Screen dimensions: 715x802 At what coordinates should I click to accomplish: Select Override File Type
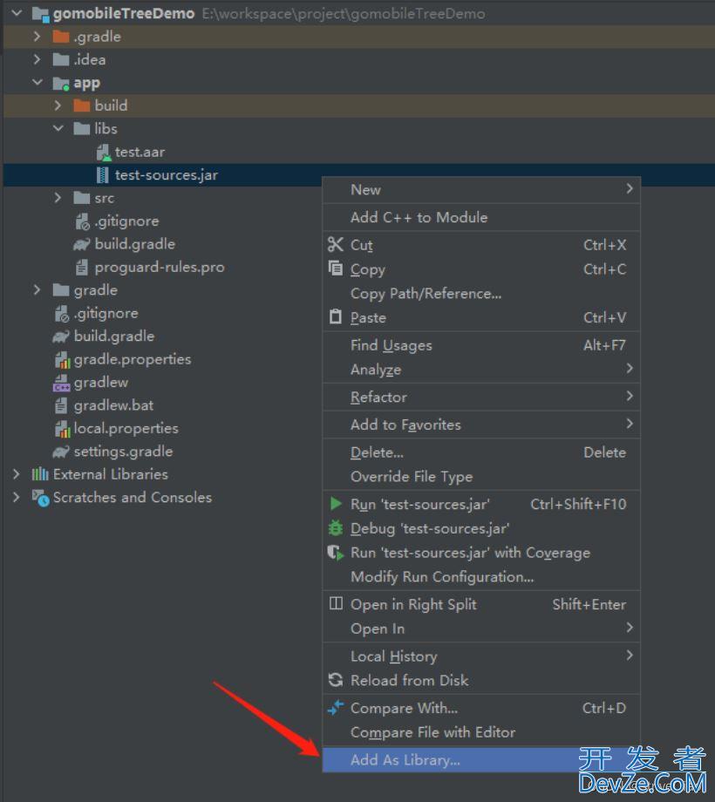(x=481, y=476)
